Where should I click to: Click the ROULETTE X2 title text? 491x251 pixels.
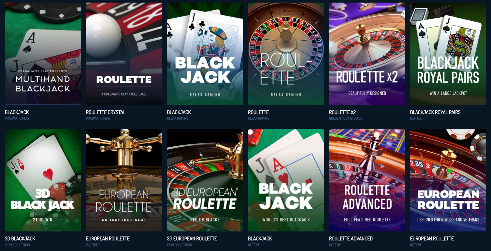tap(342, 112)
